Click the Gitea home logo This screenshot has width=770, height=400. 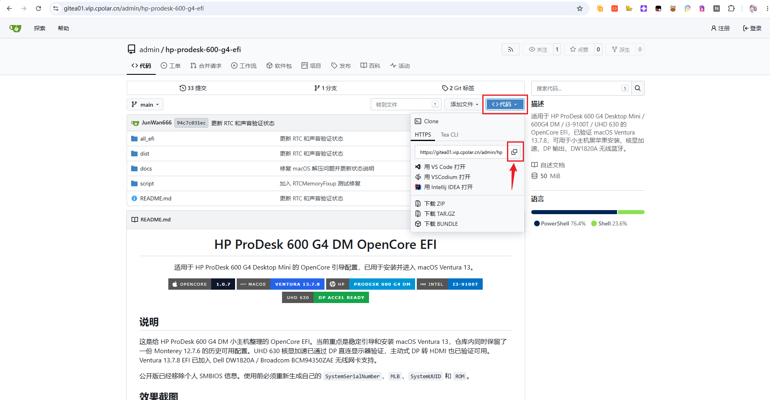point(15,28)
